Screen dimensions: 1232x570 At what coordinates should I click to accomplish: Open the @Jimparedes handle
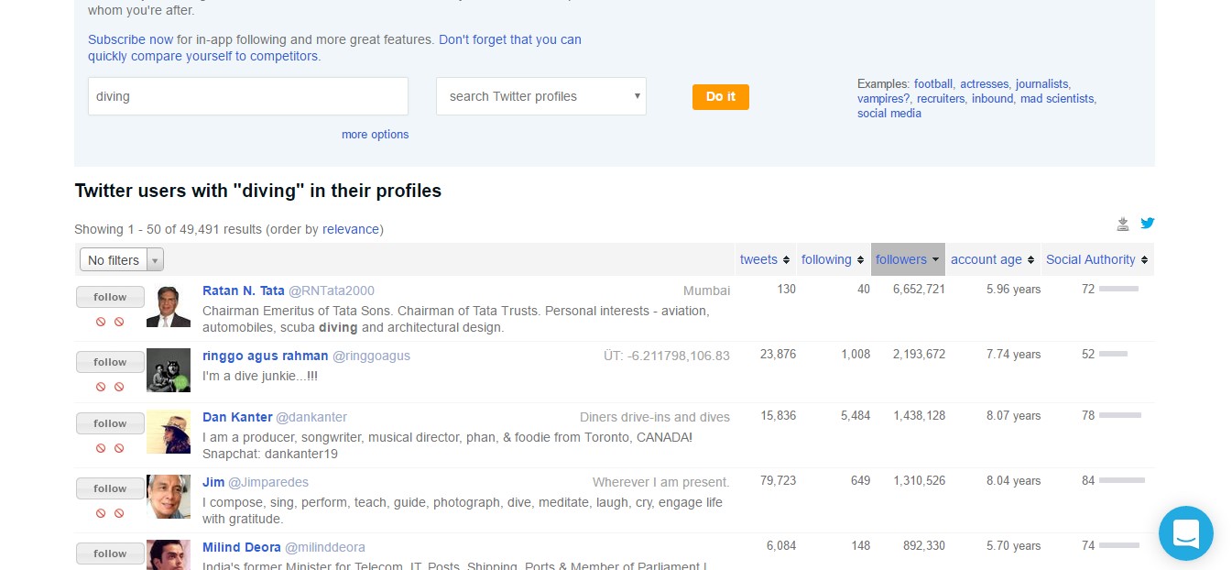(268, 482)
